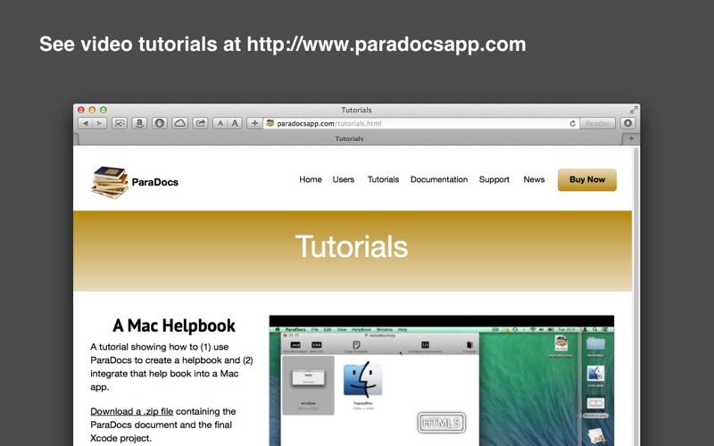Click the plus add-bookmark button

pyautogui.click(x=254, y=123)
